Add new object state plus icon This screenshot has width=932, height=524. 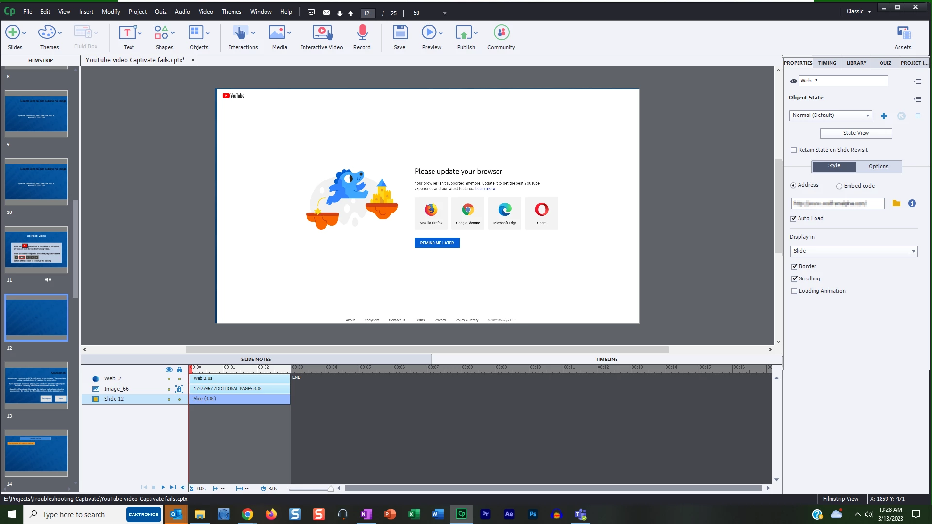(883, 116)
